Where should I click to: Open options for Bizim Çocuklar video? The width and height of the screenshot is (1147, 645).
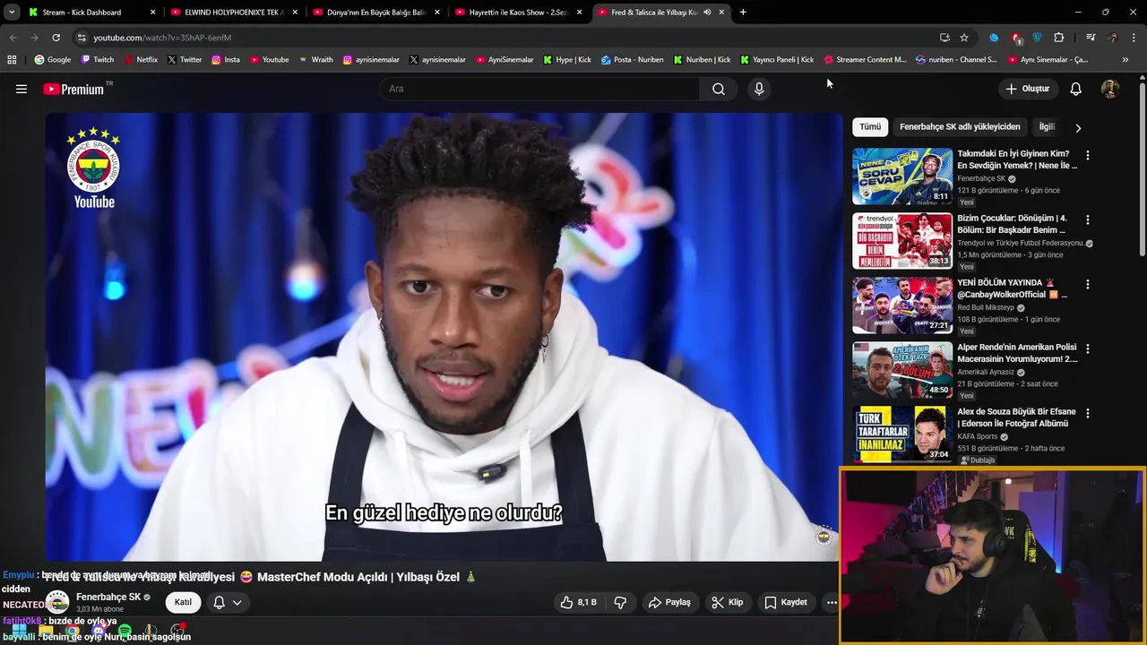click(1088, 219)
